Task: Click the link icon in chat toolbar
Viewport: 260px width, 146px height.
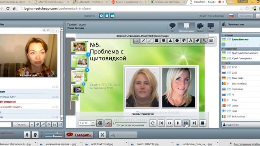Action: [43, 125]
